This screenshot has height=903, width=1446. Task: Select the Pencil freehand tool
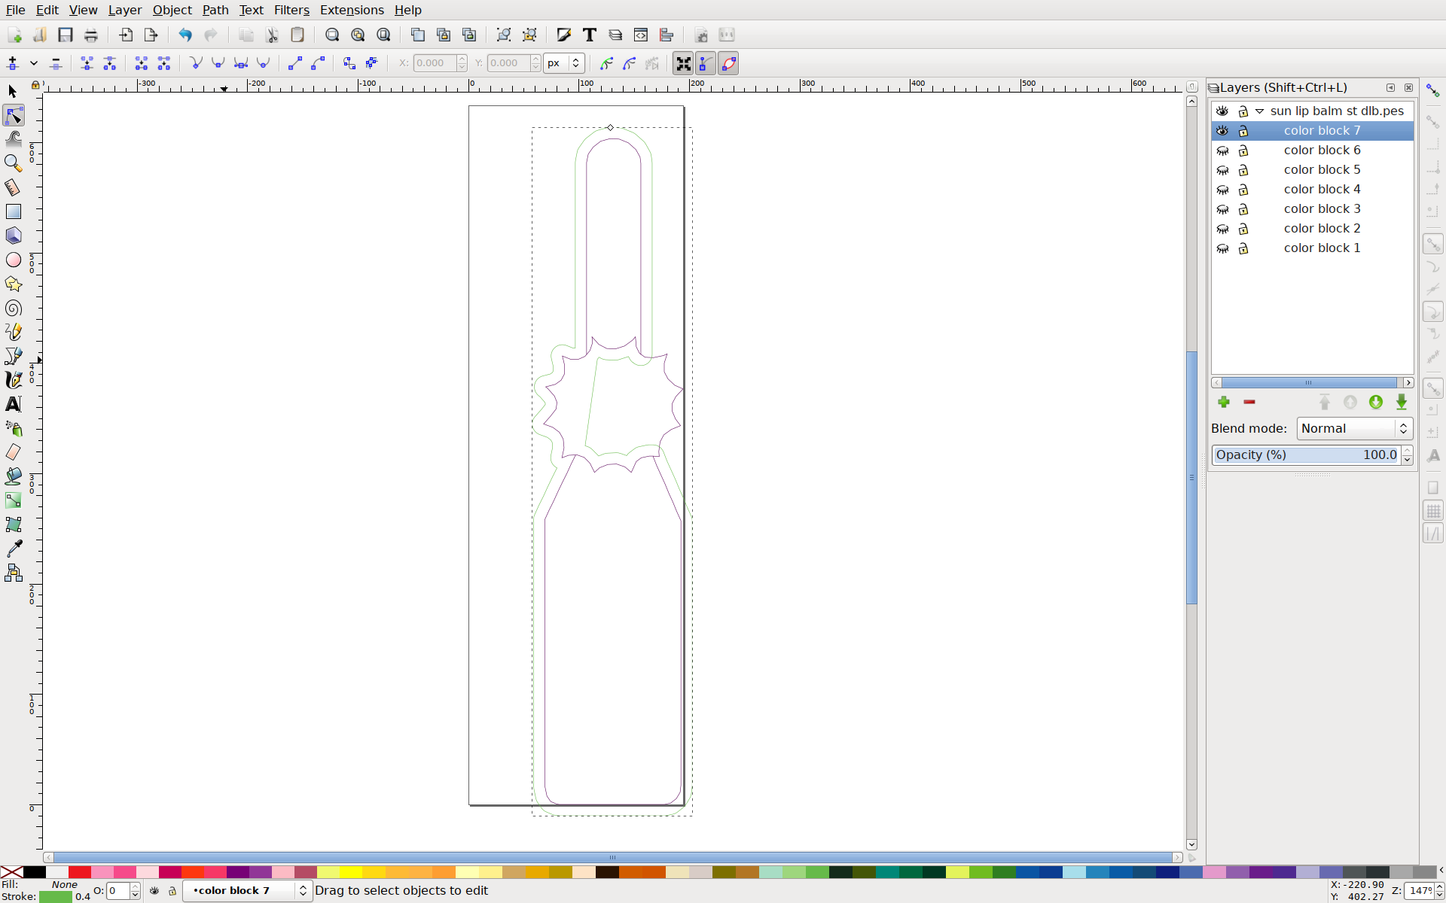click(14, 332)
